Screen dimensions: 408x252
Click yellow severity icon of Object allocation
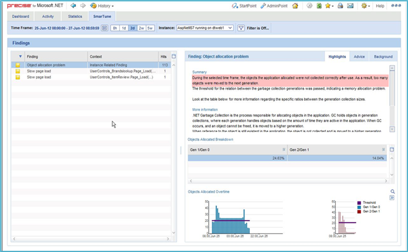[x=18, y=65]
